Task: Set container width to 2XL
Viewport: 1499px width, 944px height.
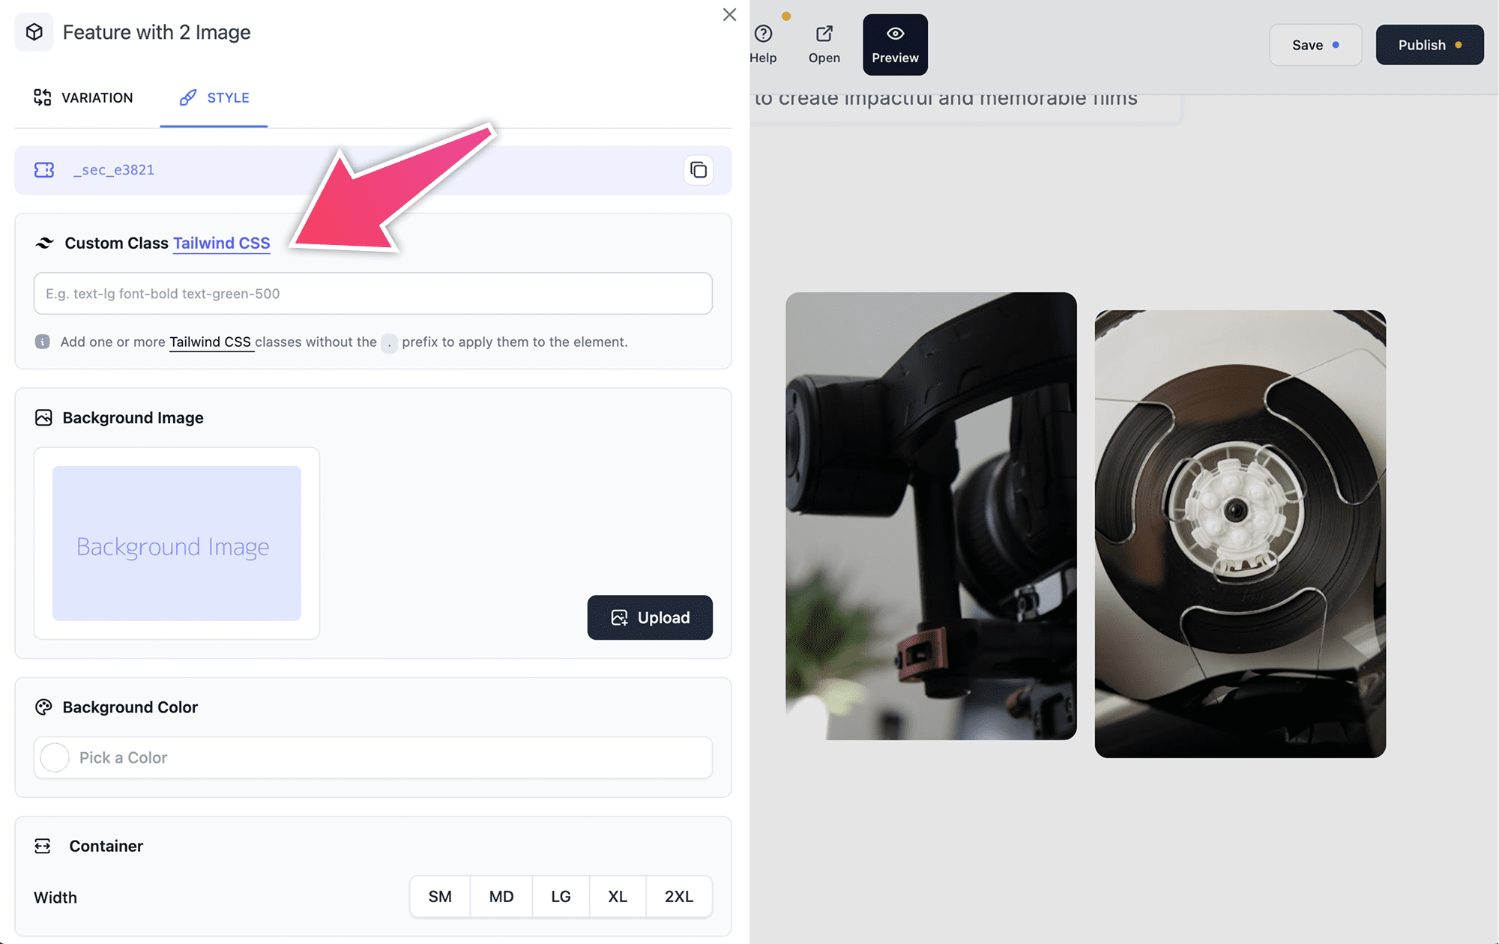Action: 679,897
